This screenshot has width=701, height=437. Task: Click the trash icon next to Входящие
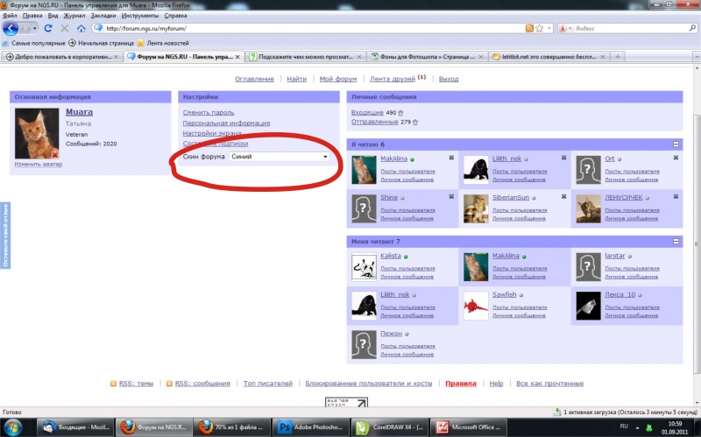[x=401, y=113]
